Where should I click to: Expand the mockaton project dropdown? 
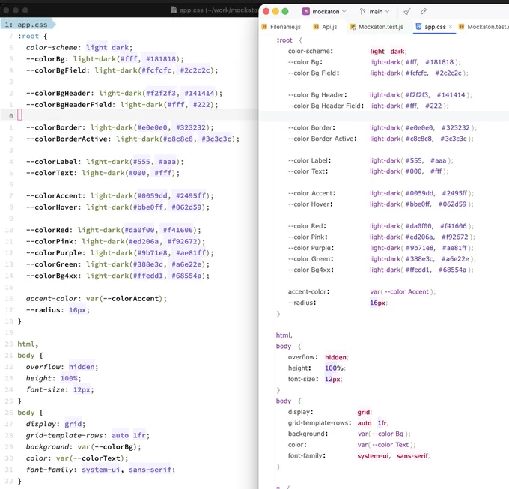tap(344, 12)
